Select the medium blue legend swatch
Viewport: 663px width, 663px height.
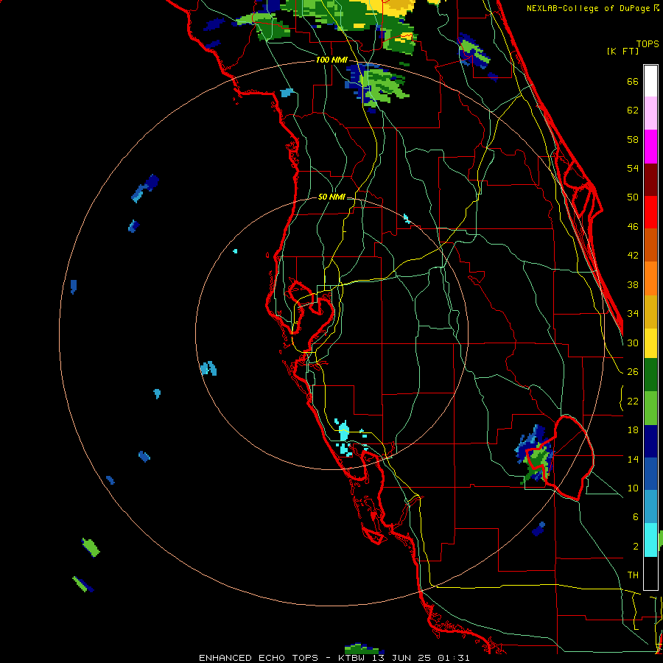650,474
